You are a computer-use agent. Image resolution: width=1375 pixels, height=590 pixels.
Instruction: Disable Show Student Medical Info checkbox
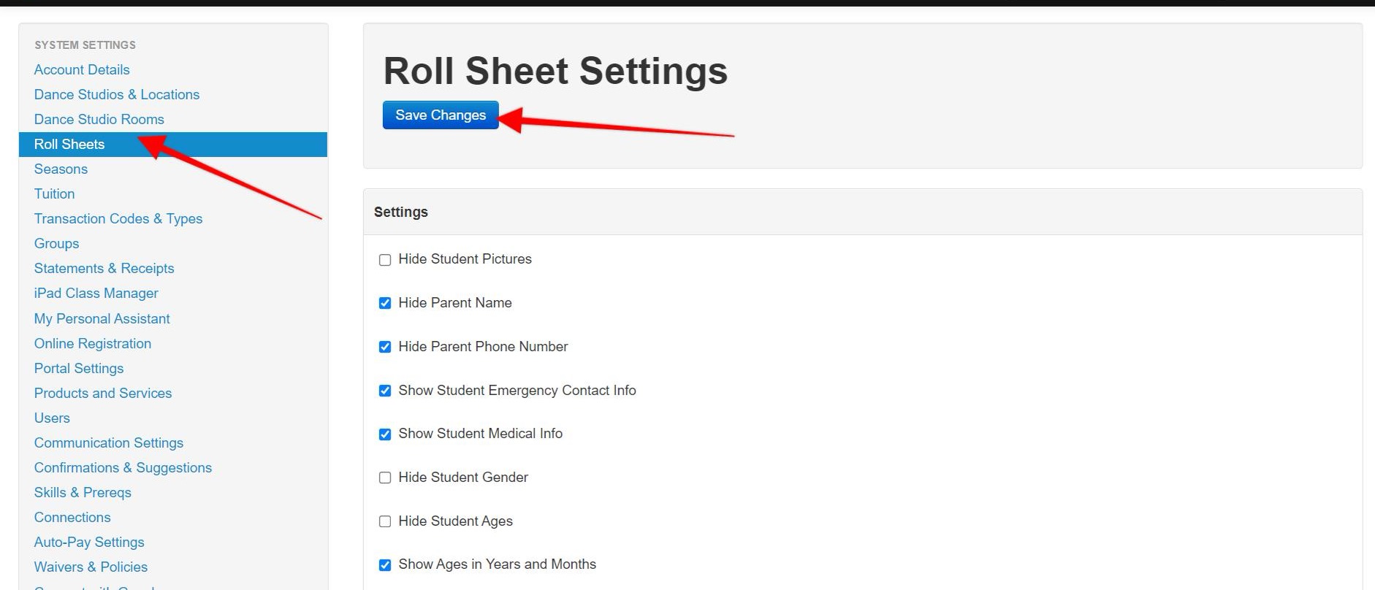point(385,434)
